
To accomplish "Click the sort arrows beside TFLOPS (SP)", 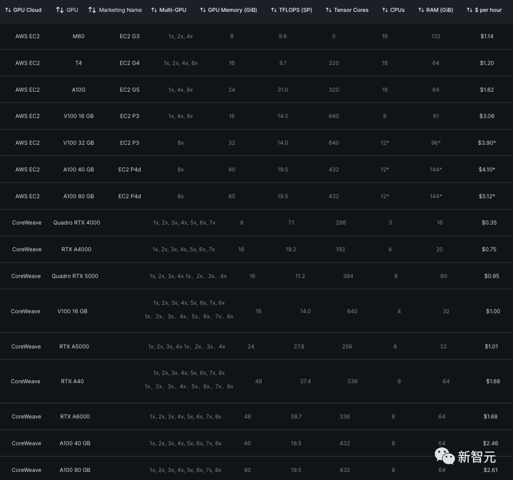I will pos(274,10).
